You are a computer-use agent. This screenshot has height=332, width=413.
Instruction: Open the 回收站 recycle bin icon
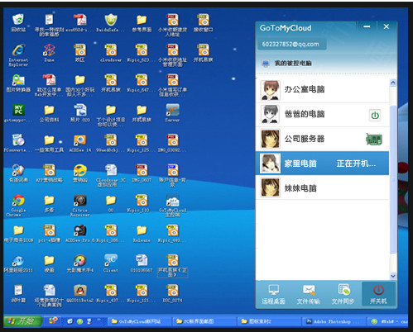pyautogui.click(x=18, y=22)
